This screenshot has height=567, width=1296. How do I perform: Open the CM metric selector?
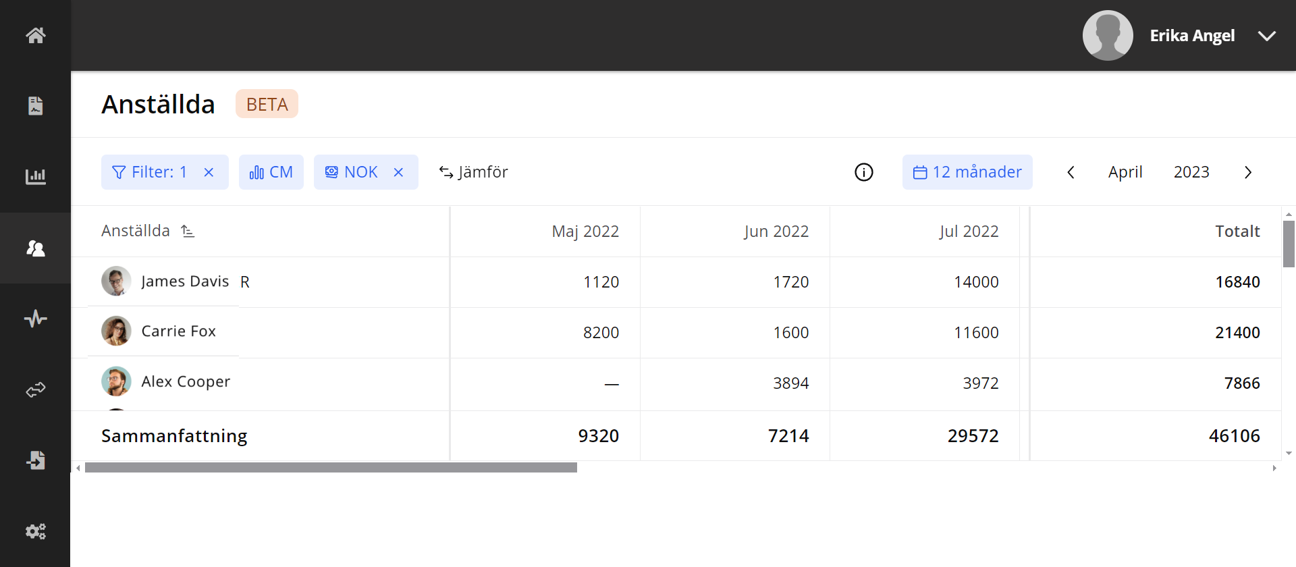coord(271,172)
